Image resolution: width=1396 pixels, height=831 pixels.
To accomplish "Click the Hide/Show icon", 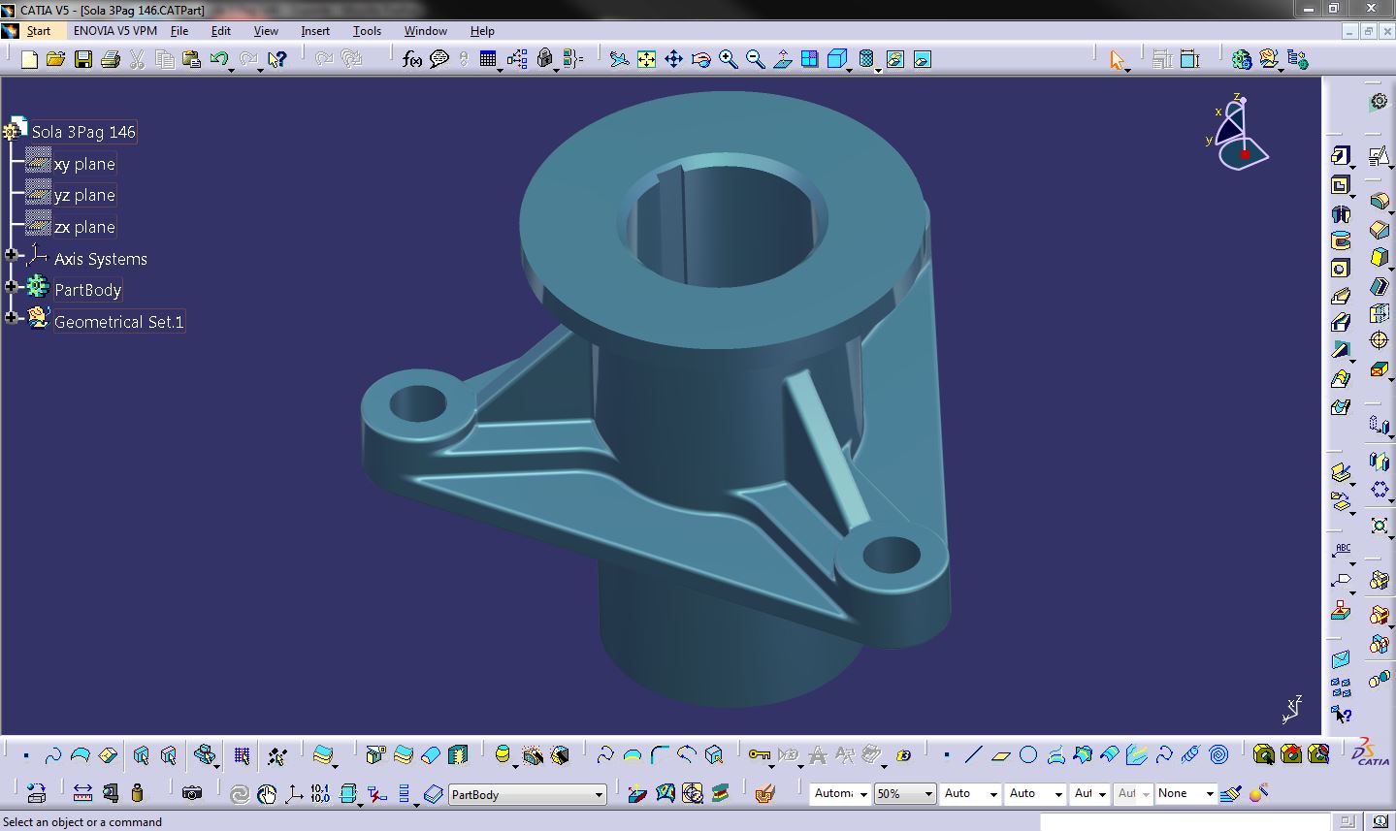I will pos(894,60).
